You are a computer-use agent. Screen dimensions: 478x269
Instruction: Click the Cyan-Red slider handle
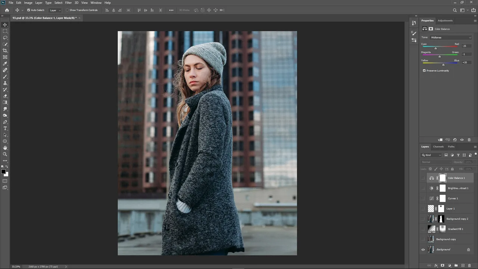point(435,49)
